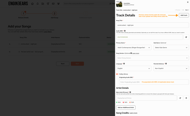Expand the Parental Advisory dropdown
Screen dimensions: 190x116
click(x=171, y=68)
